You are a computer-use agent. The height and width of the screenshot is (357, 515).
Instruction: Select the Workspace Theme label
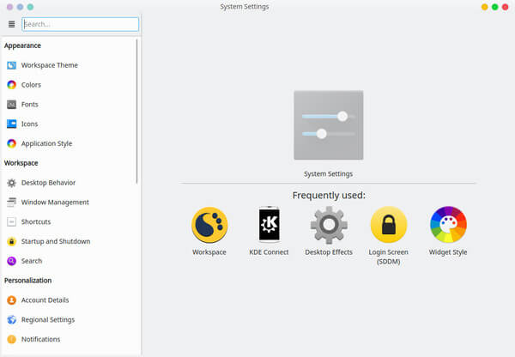[50, 65]
